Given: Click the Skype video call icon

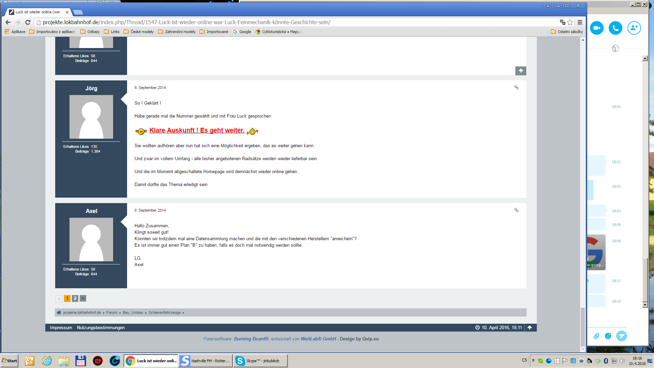Looking at the screenshot, I should [x=596, y=28].
